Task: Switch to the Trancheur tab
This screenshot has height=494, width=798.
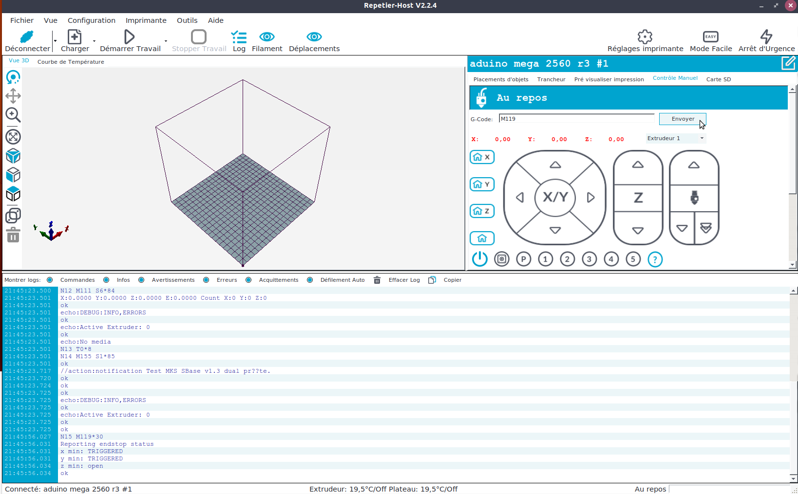Action: [551, 79]
